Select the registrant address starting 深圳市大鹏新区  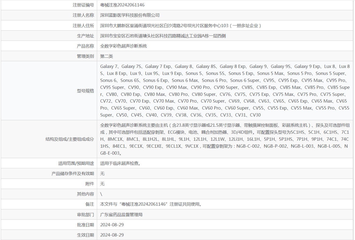pos(181,26)
